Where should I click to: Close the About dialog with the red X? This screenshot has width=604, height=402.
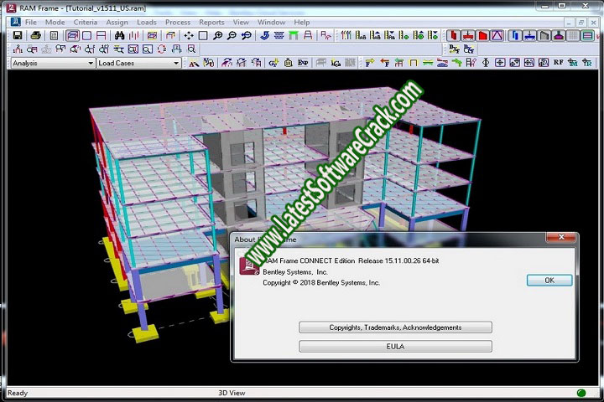coord(561,237)
